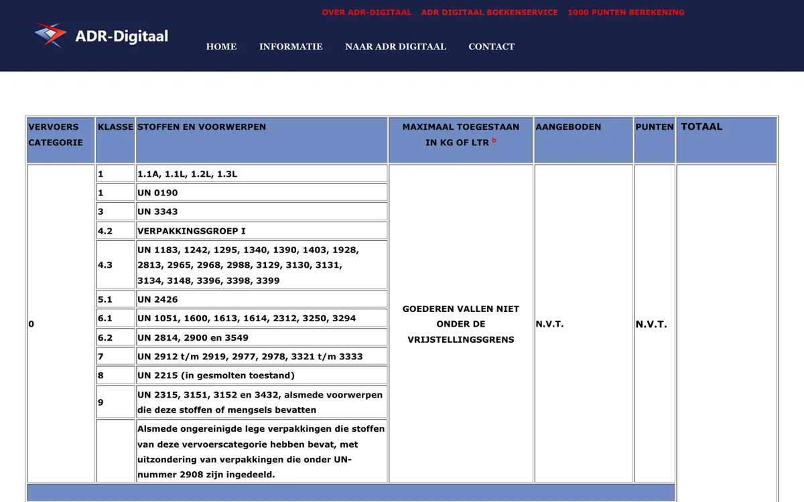Open the CONTACT menu item
The width and height of the screenshot is (804, 502).
(x=491, y=46)
